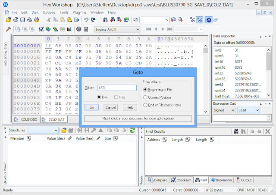The width and height of the screenshot is (276, 195).
Task: Open the Plug-Ins menu
Action: 79,12
